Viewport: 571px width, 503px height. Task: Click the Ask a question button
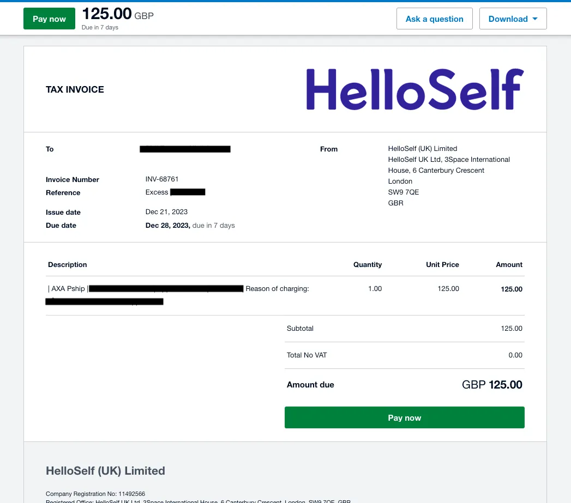434,19
